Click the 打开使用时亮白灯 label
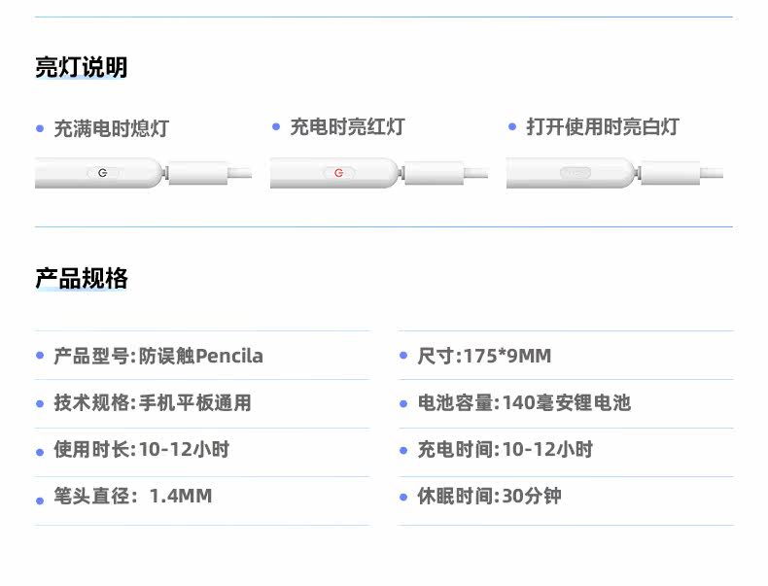Viewport: 768px width, 586px height. 603,126
